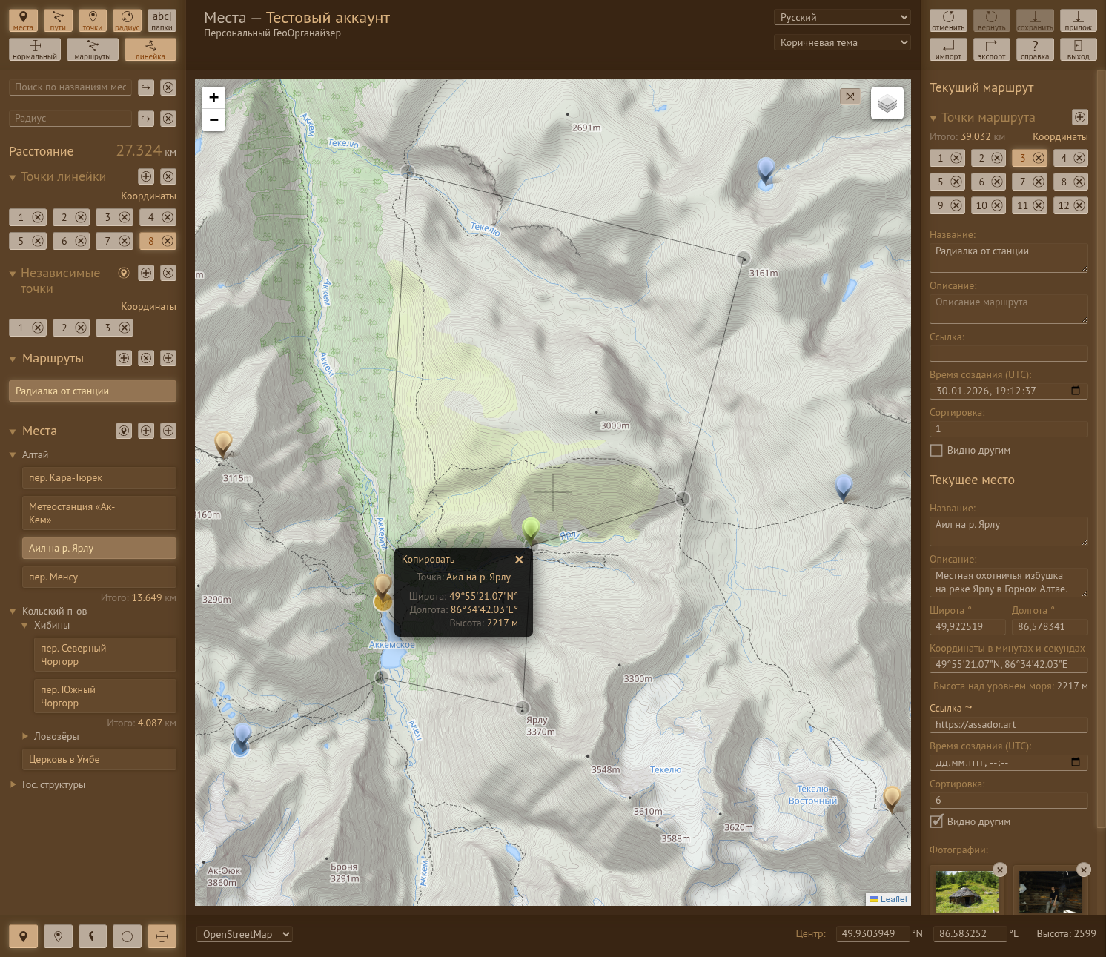Click the «прилож» install app button
The height and width of the screenshot is (957, 1106).
tap(1078, 21)
